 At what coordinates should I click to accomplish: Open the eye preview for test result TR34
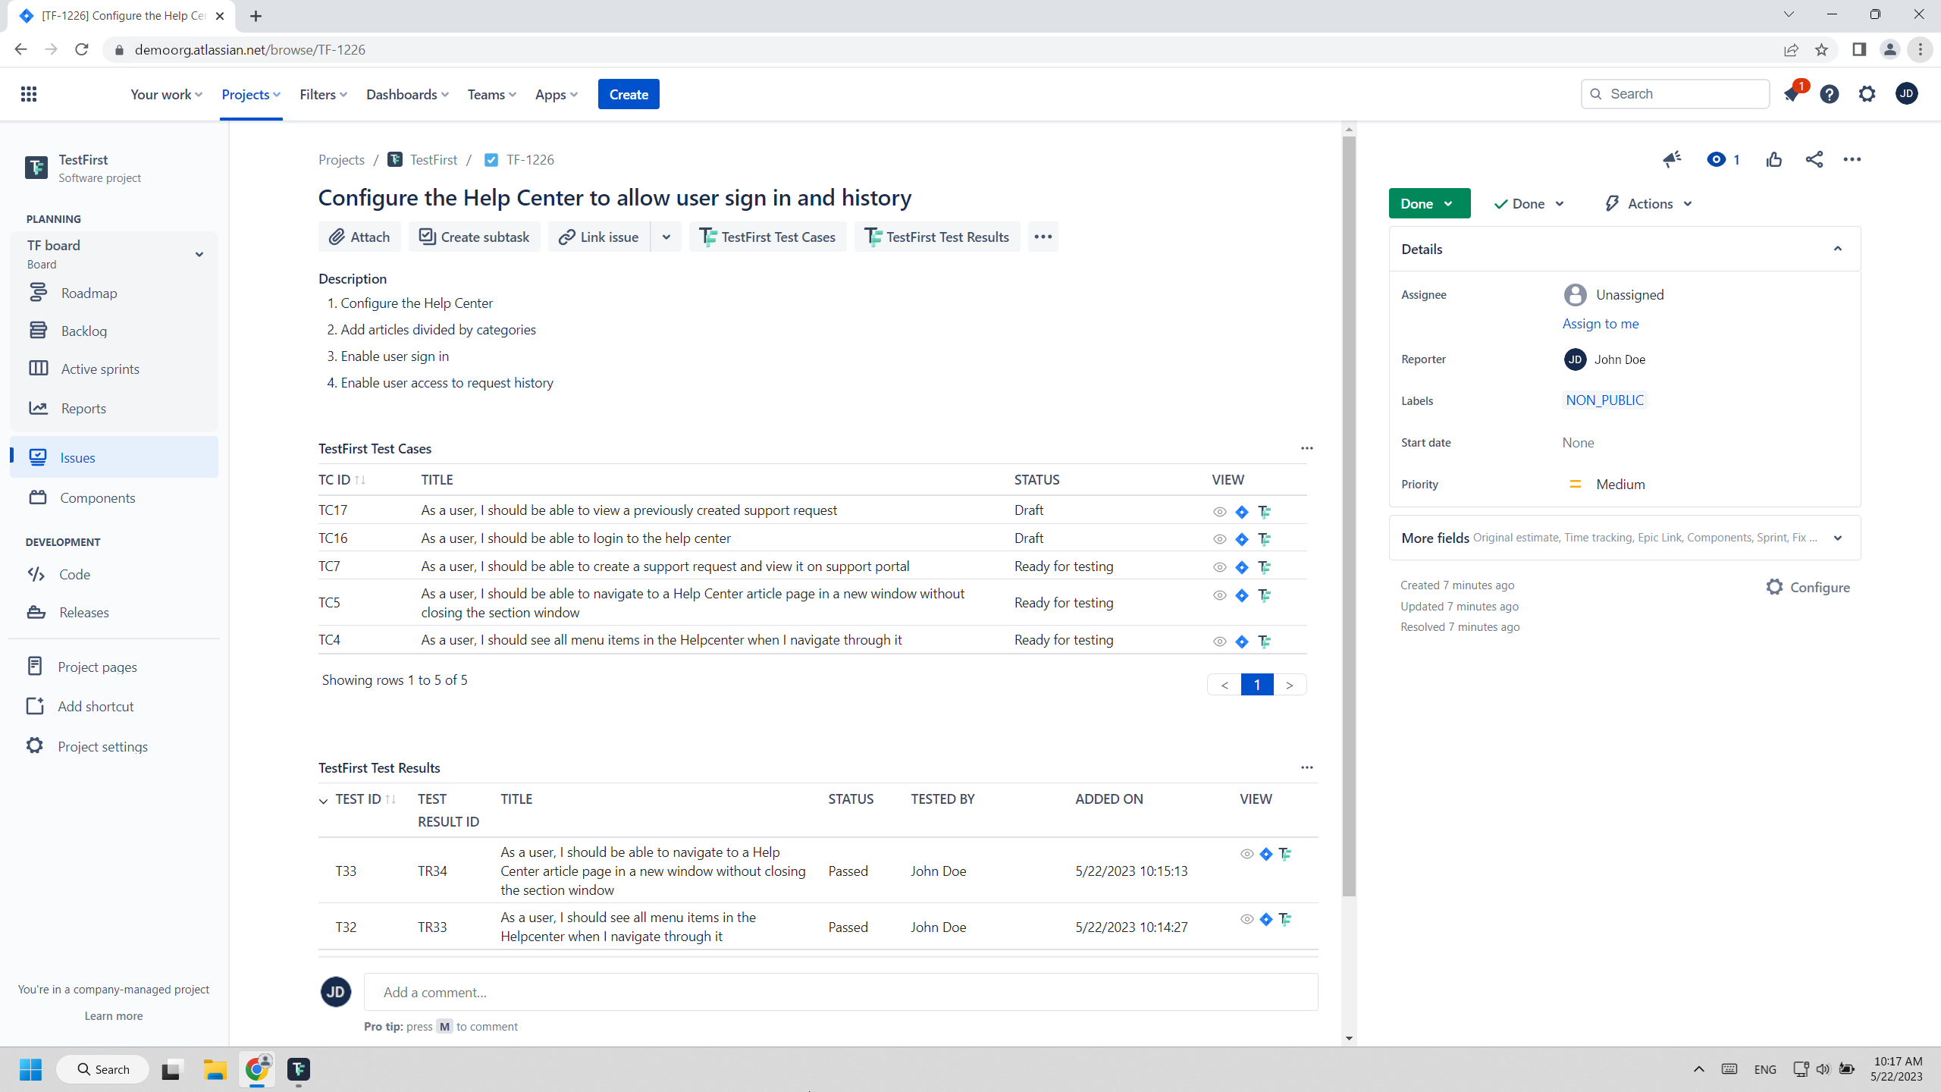click(x=1246, y=854)
